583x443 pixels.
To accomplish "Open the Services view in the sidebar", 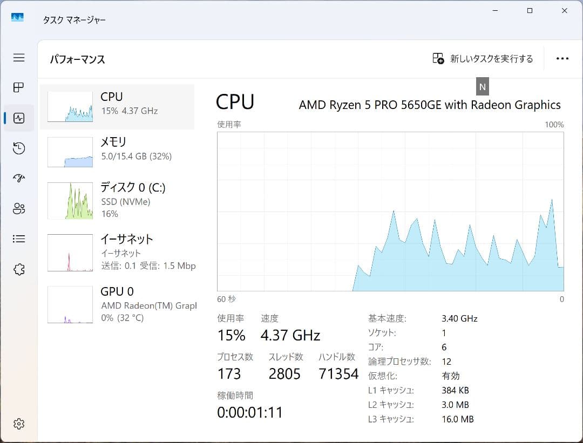I will (x=18, y=269).
